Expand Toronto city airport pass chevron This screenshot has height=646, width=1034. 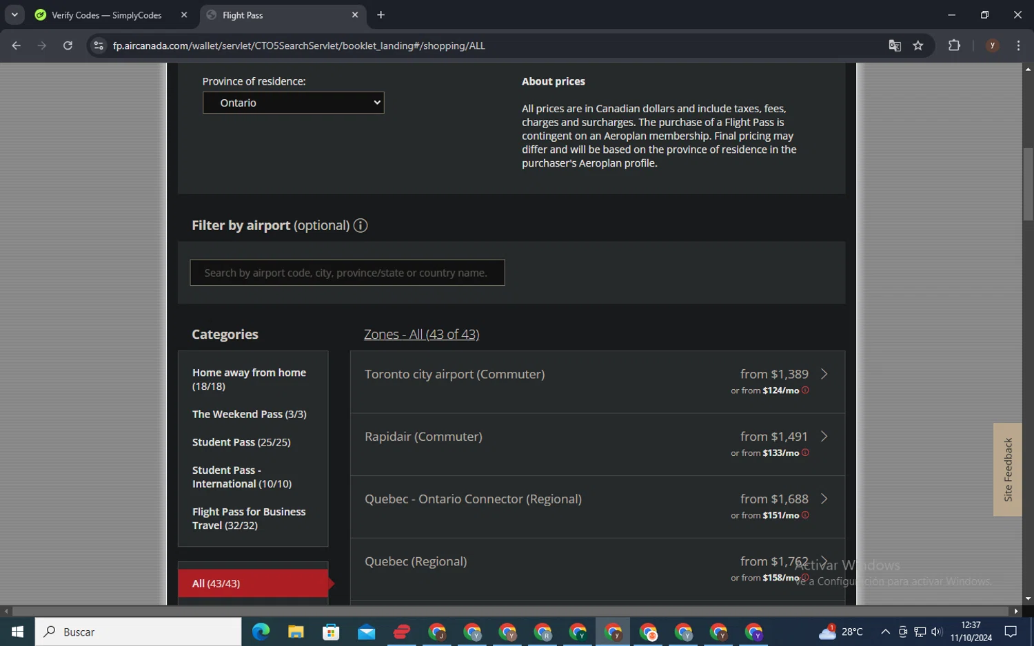coord(824,374)
